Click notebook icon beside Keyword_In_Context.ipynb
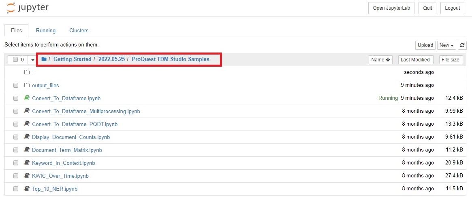This screenshot has width=472, height=200. tap(27, 163)
